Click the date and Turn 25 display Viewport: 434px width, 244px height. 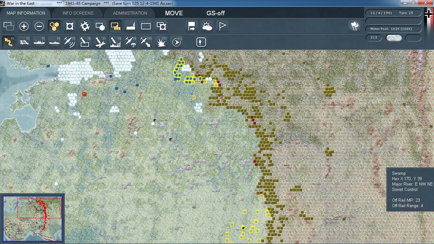(x=393, y=13)
